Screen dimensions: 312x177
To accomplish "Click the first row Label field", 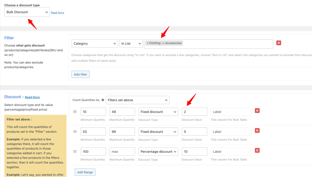I will (230, 111).
